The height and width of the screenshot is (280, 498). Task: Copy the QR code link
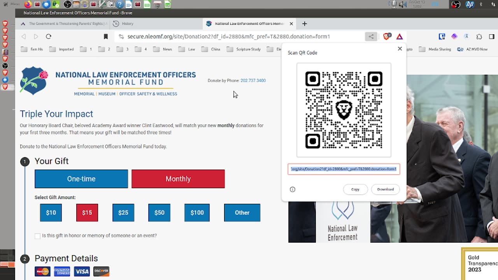point(355,189)
